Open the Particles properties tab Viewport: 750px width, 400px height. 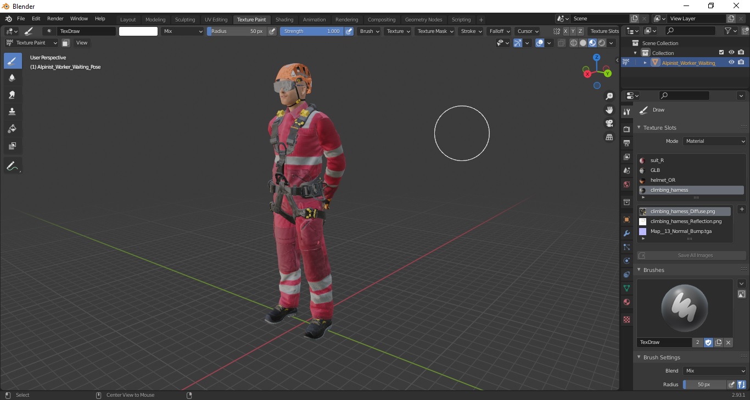(x=626, y=247)
